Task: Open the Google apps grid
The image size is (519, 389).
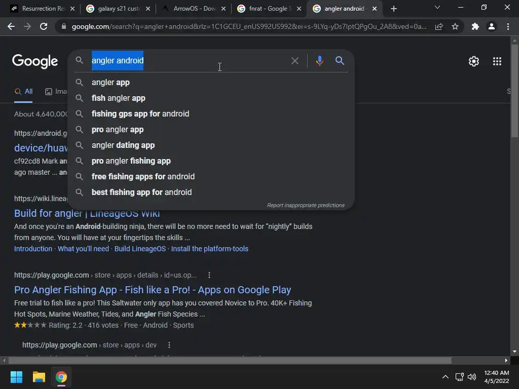Action: click(497, 61)
